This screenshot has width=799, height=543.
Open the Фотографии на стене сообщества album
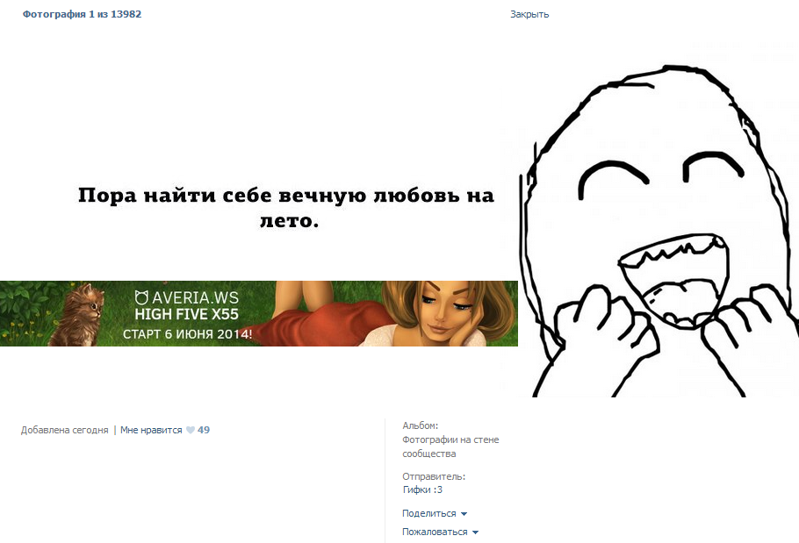tap(450, 447)
